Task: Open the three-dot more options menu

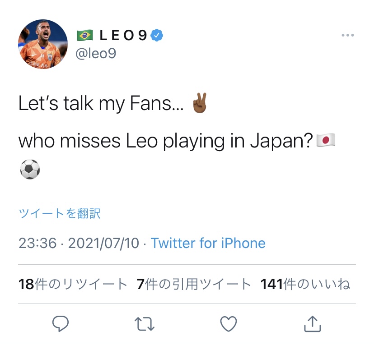Action: tap(347, 35)
